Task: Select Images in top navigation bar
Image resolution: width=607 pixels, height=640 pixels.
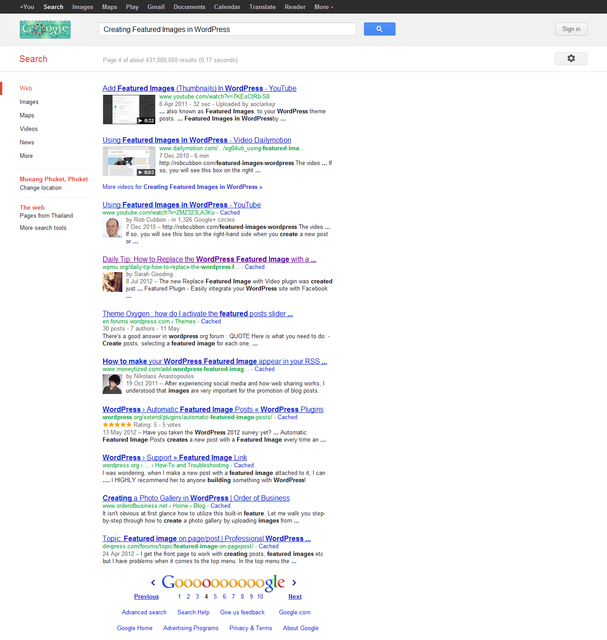Action: coord(83,7)
